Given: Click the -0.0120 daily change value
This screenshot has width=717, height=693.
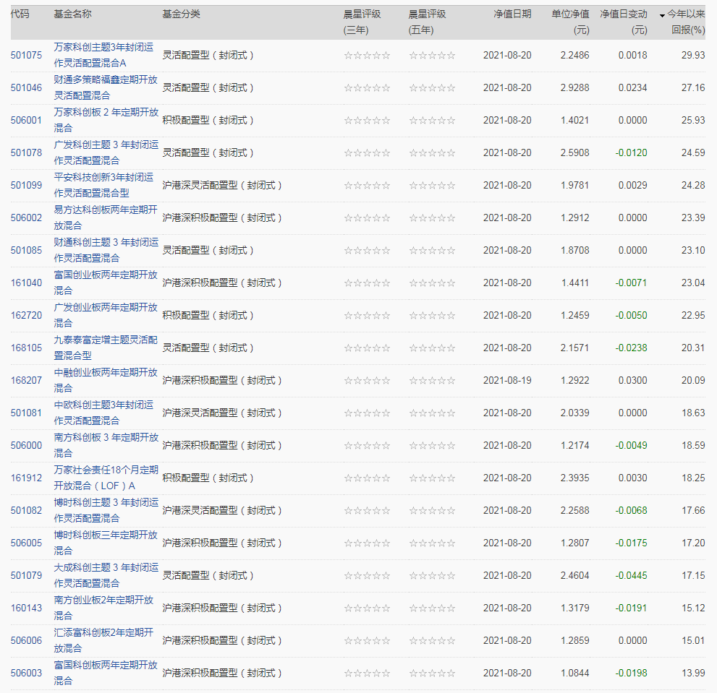Looking at the screenshot, I should point(631,152).
